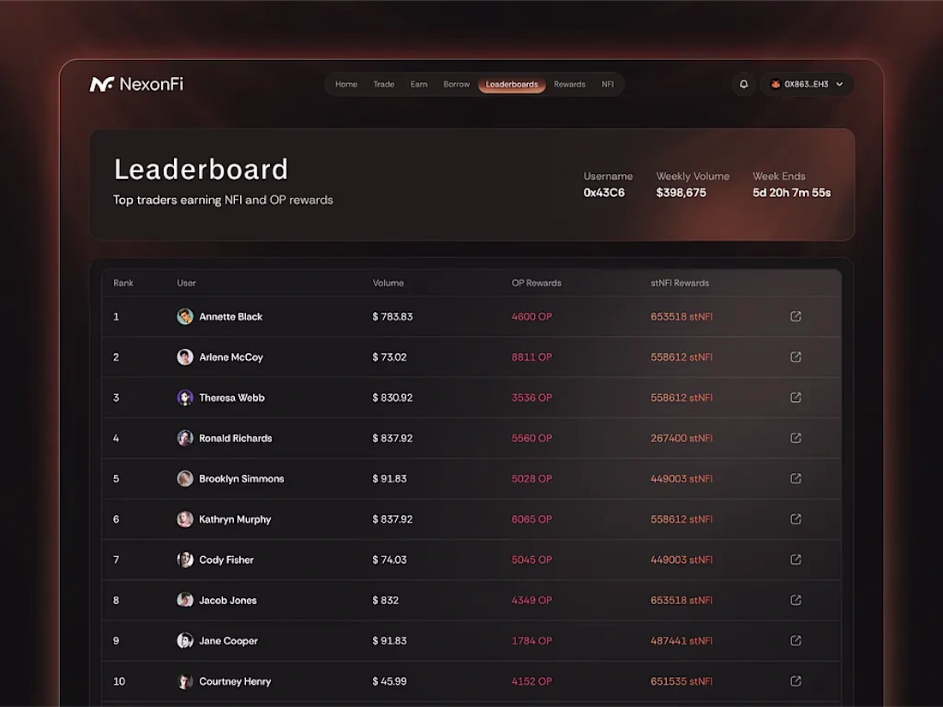Viewport: 943px width, 707px height.
Task: Click the 1784 OP reward value
Action: [x=532, y=641]
